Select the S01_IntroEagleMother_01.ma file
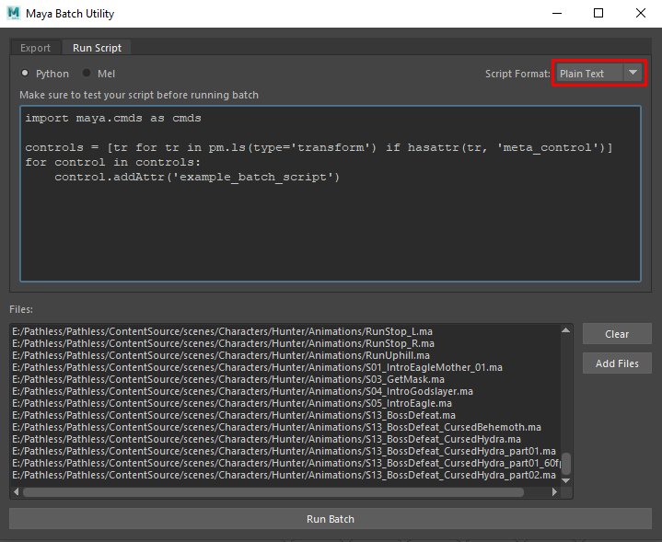Screen dimensions: 662x542 (285, 367)
